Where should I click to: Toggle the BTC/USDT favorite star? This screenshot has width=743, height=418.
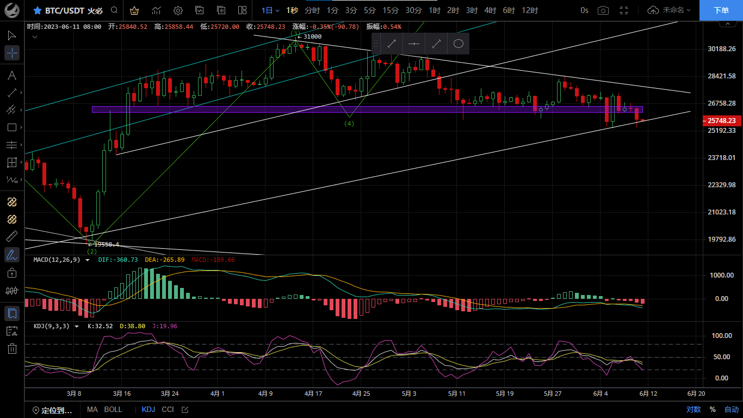[x=37, y=10]
